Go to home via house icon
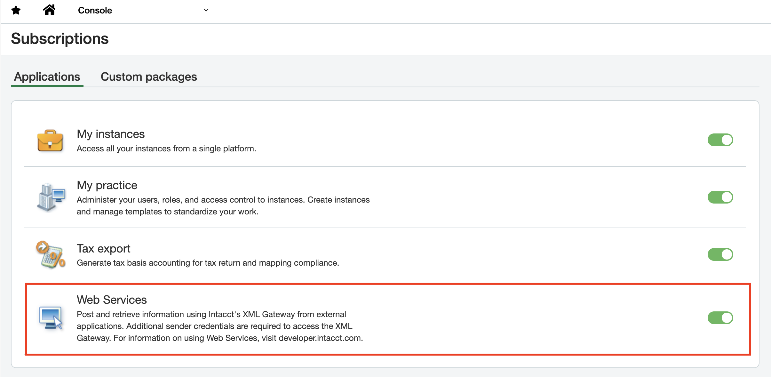The width and height of the screenshot is (771, 377). click(x=49, y=10)
